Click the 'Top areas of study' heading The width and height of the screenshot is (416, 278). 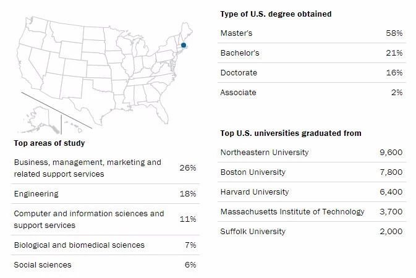click(49, 143)
